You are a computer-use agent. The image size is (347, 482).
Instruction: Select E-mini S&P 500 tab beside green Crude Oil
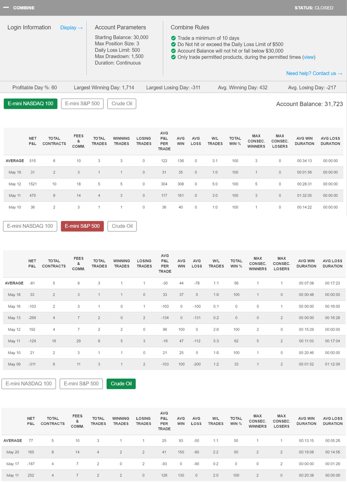point(81,384)
